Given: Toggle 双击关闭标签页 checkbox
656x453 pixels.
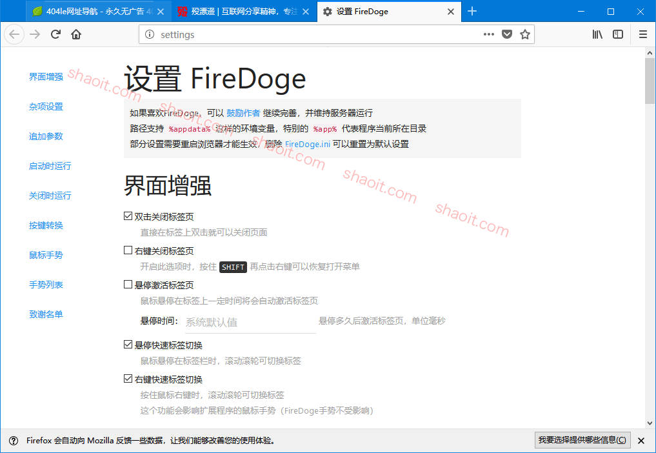Looking at the screenshot, I should click(x=128, y=216).
